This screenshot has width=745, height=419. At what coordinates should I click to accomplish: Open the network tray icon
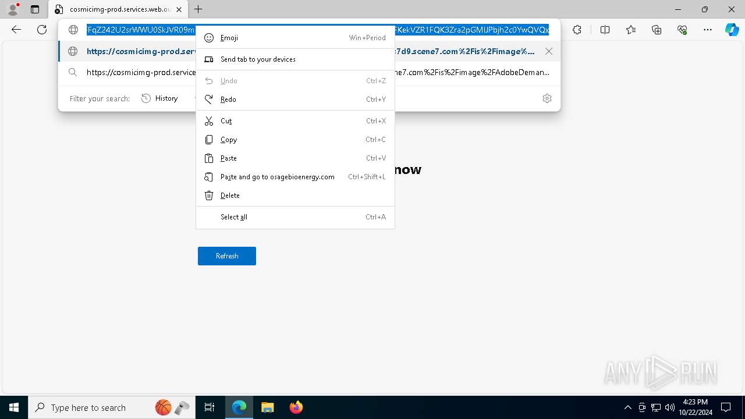656,407
